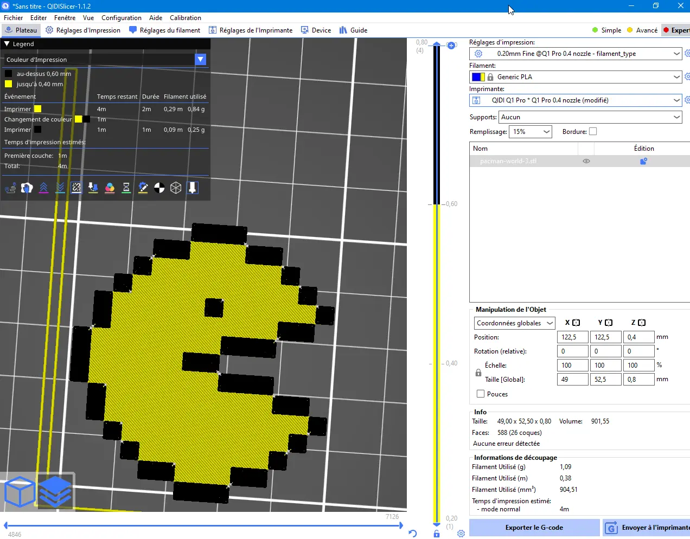Switch to Réglages d'Impression tab

[83, 30]
